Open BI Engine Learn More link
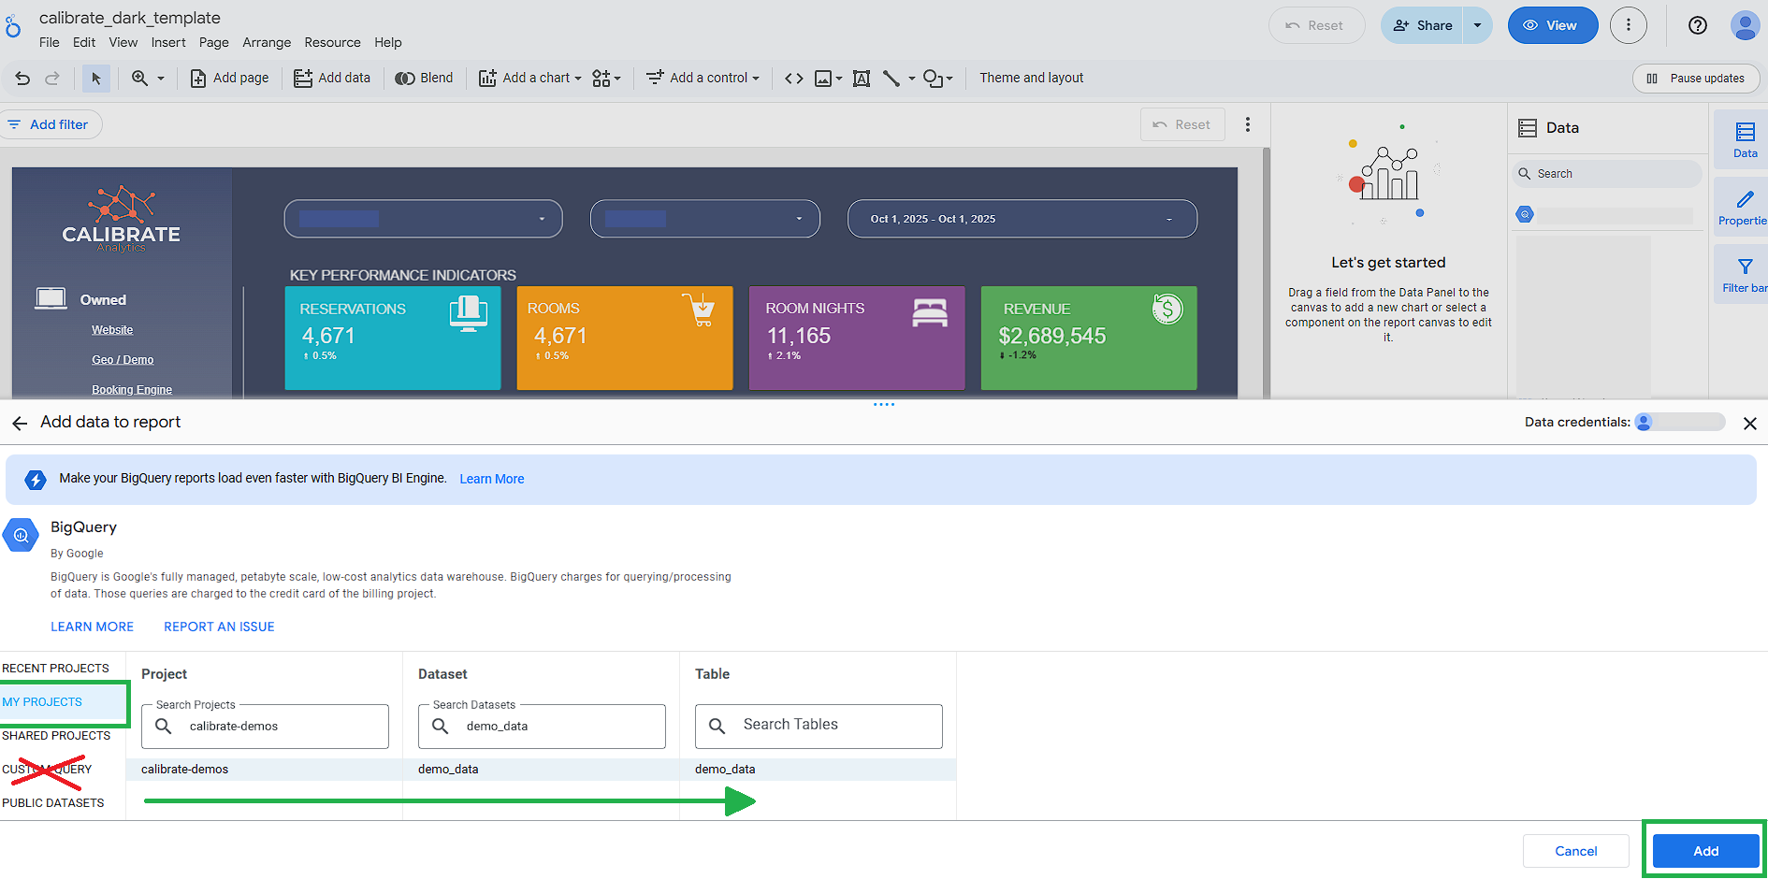This screenshot has width=1768, height=879. (492, 479)
